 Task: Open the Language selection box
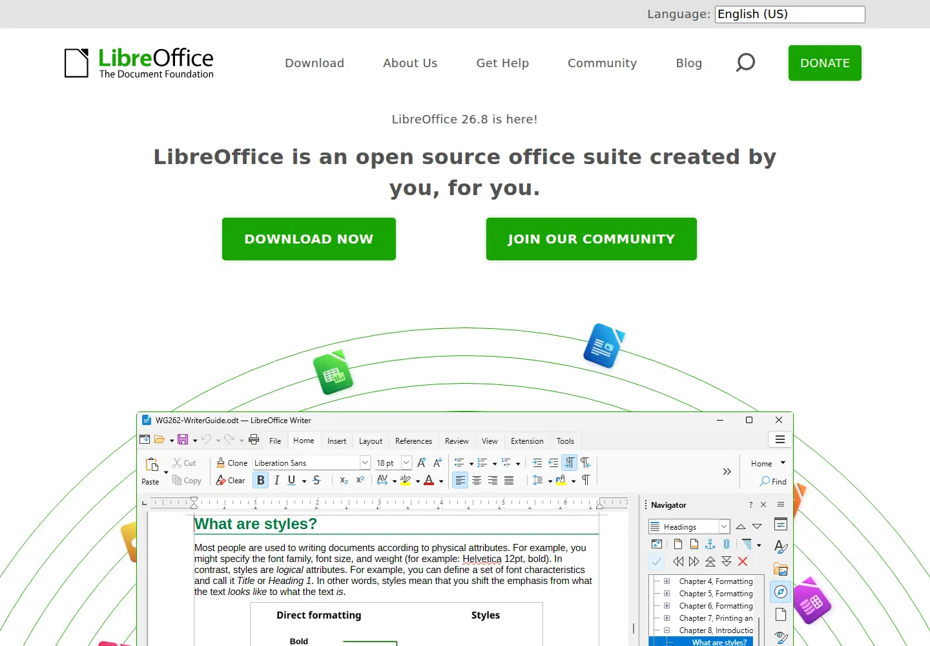(790, 14)
